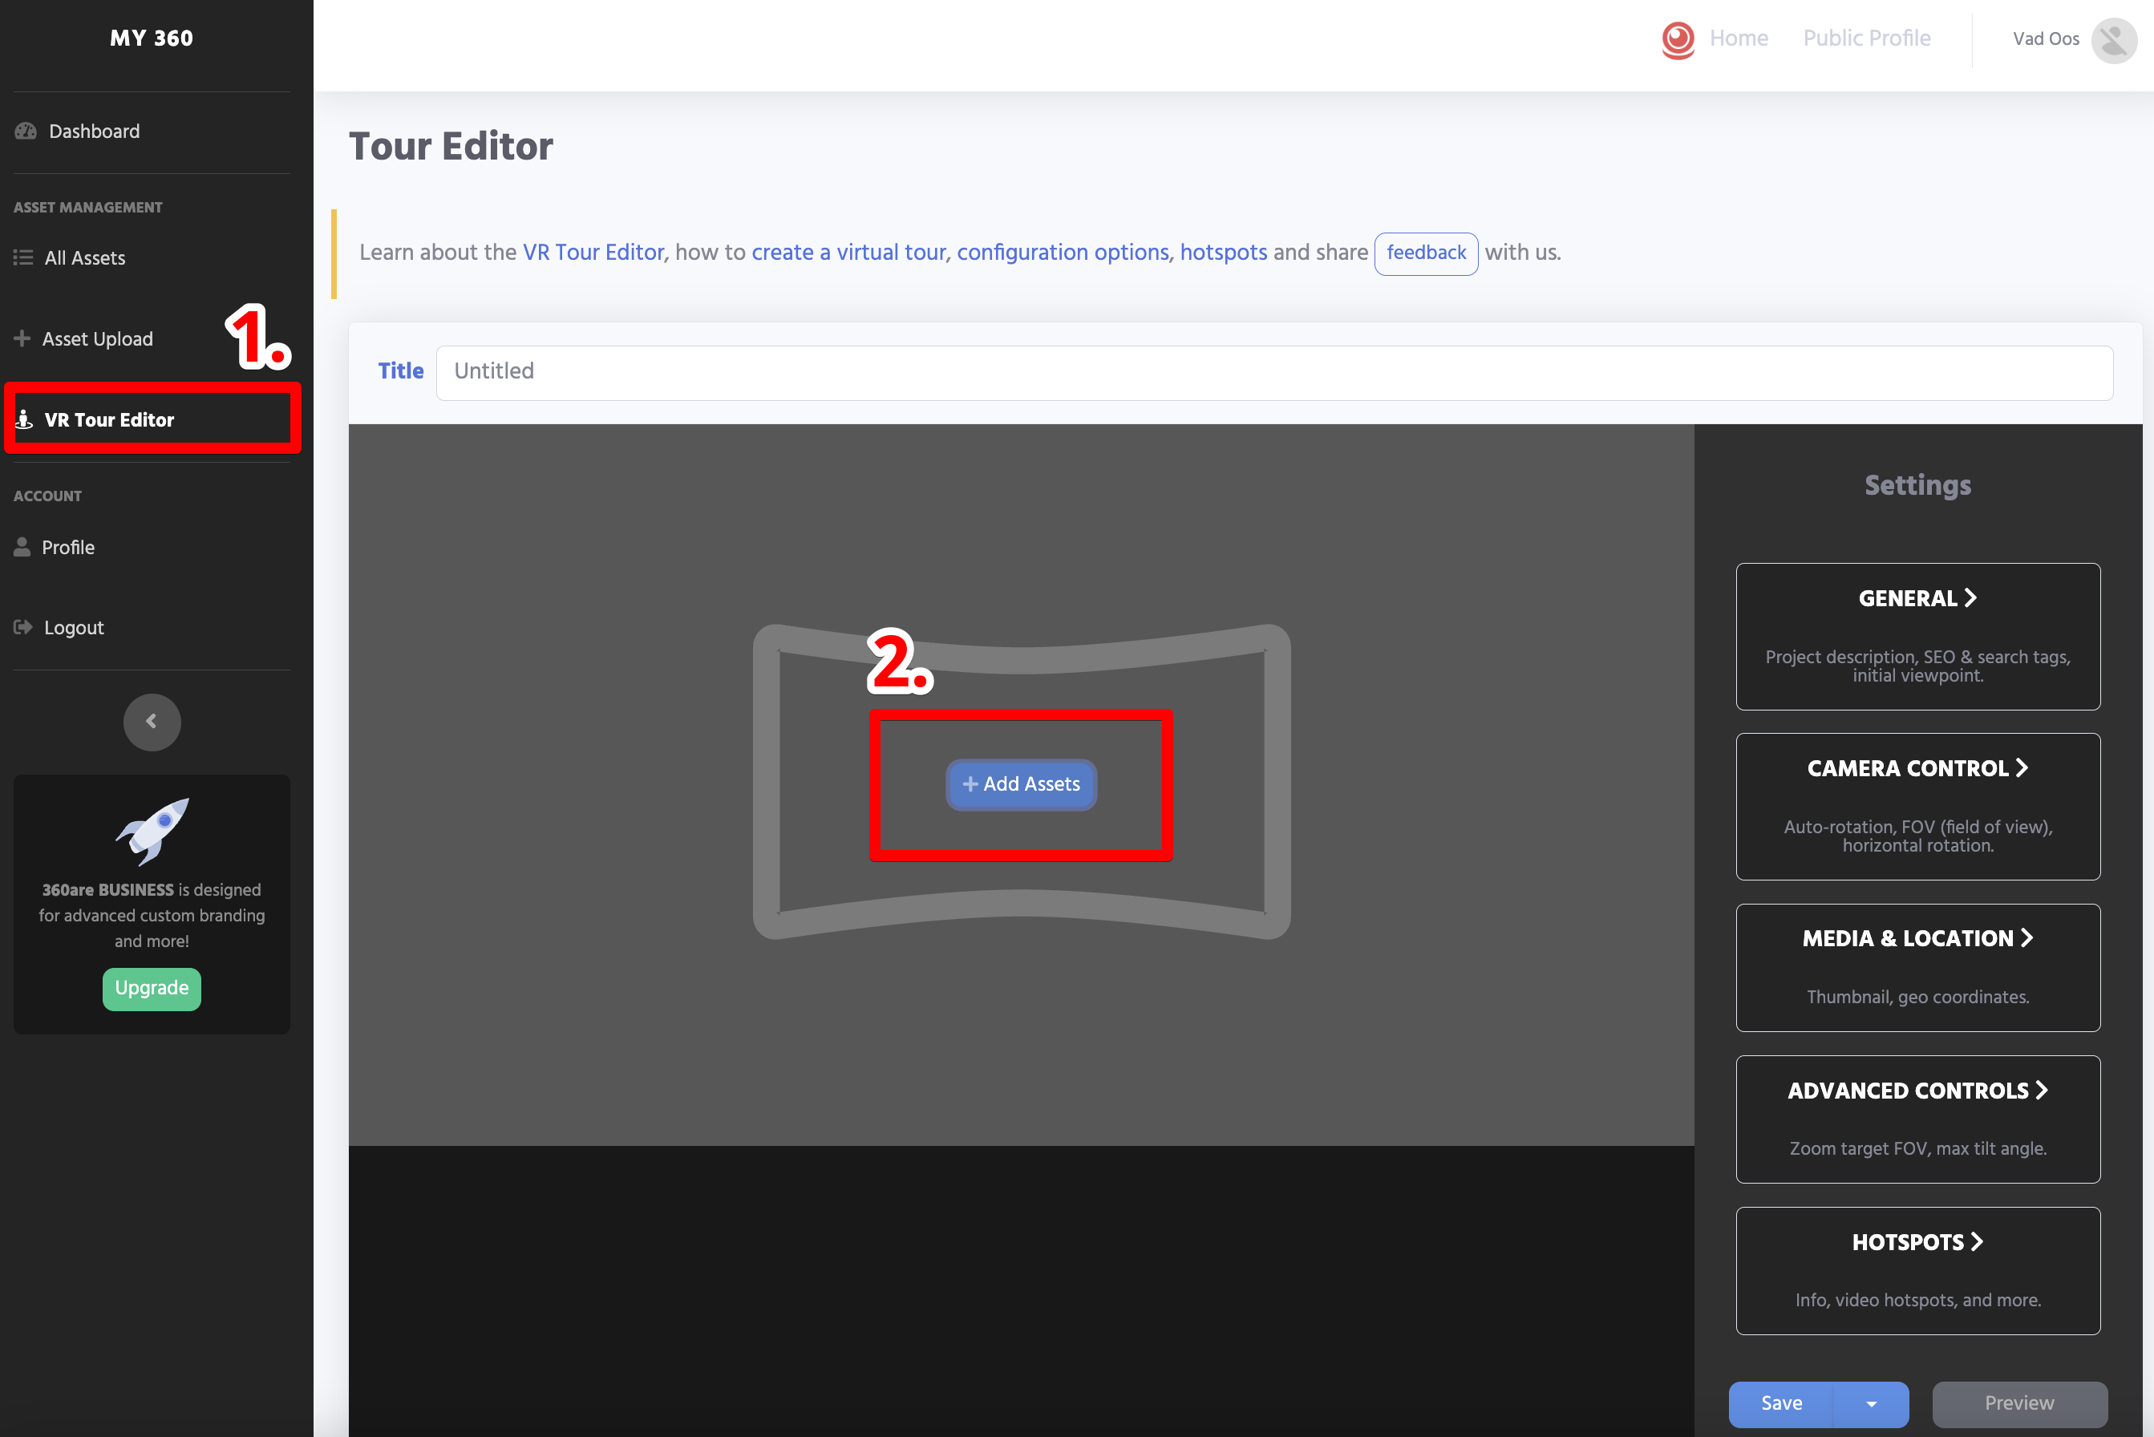Screen dimensions: 2154x1437
Task: Click the feedback link button
Action: [x=1425, y=253]
